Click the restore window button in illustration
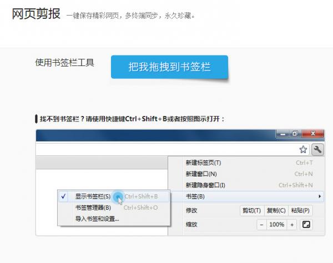The width and height of the screenshot is (333, 263). pyautogui.click(x=295, y=134)
